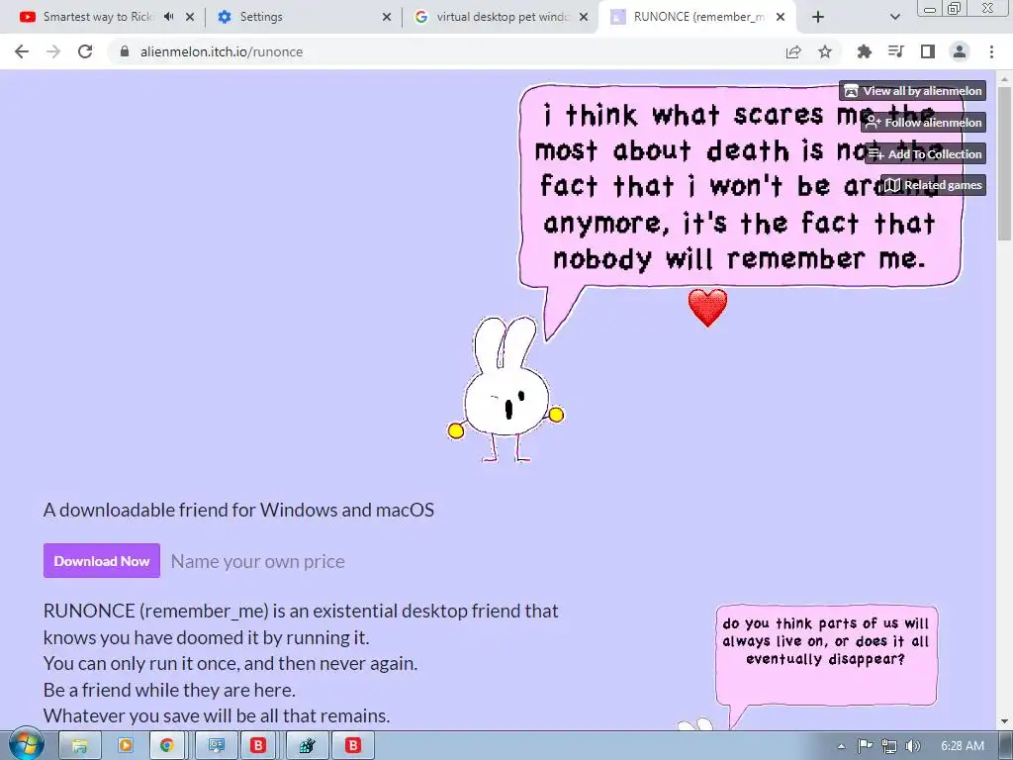
Task: Open the Extensions puzzle icon
Action: (x=865, y=51)
